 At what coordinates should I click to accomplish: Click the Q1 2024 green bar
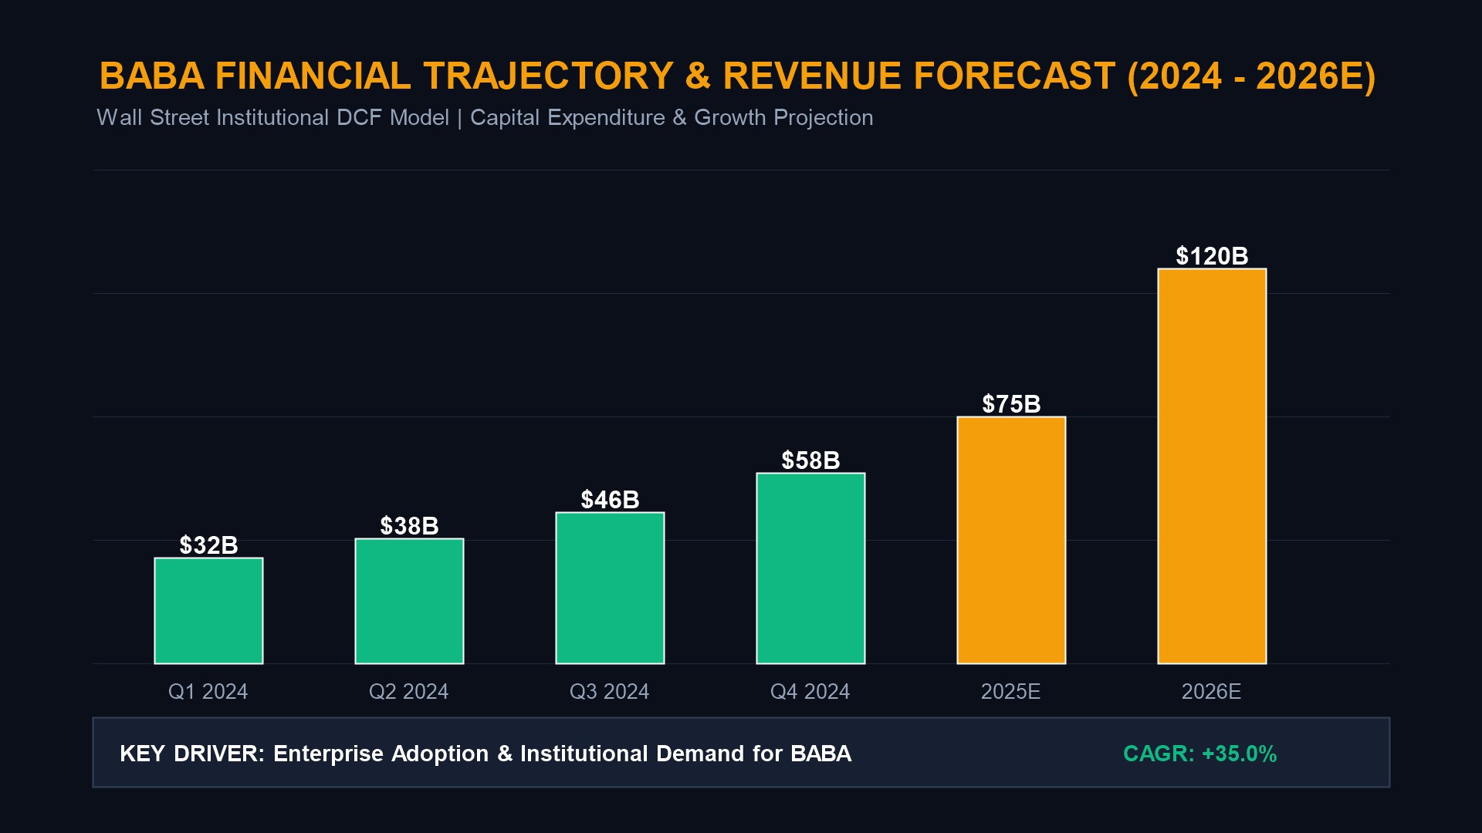[x=208, y=610]
